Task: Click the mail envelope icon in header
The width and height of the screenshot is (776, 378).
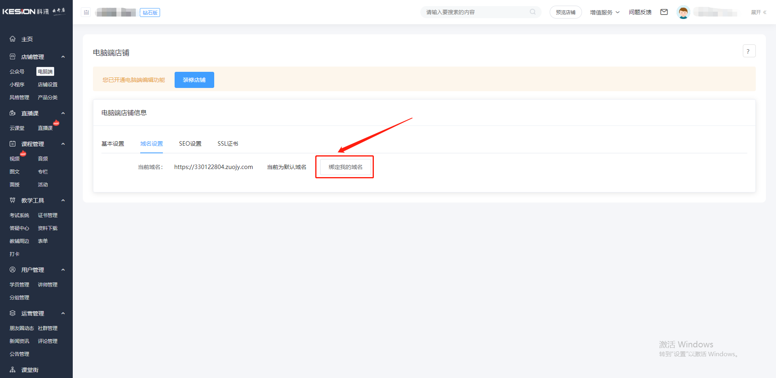Action: 664,12
